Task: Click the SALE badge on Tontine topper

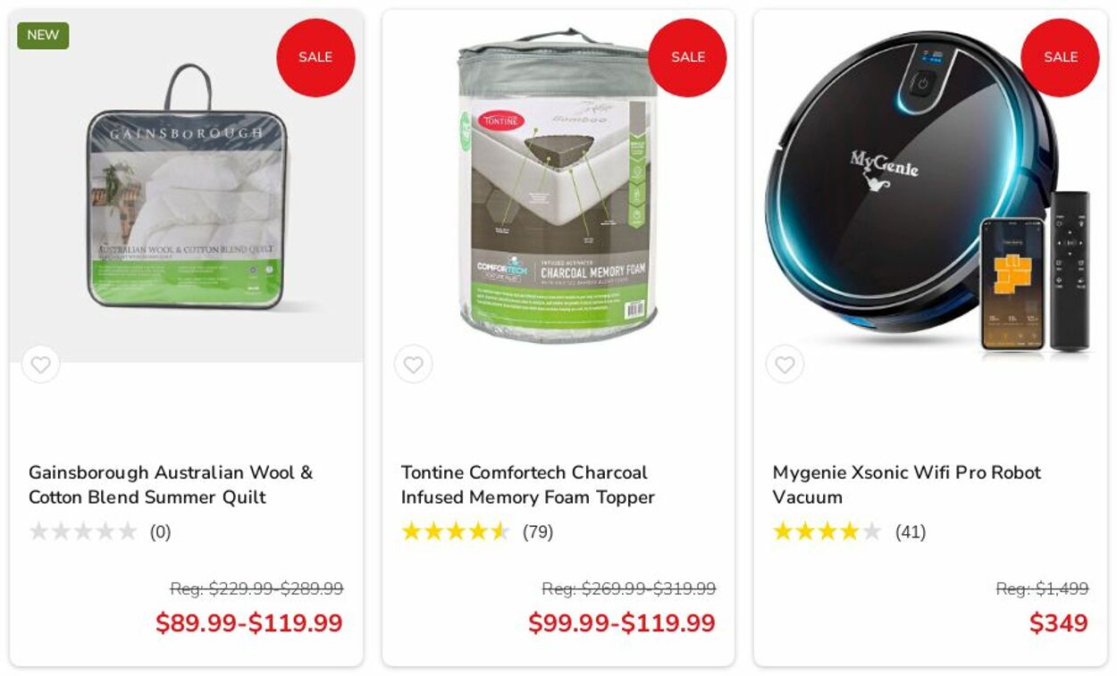Action: pos(687,57)
